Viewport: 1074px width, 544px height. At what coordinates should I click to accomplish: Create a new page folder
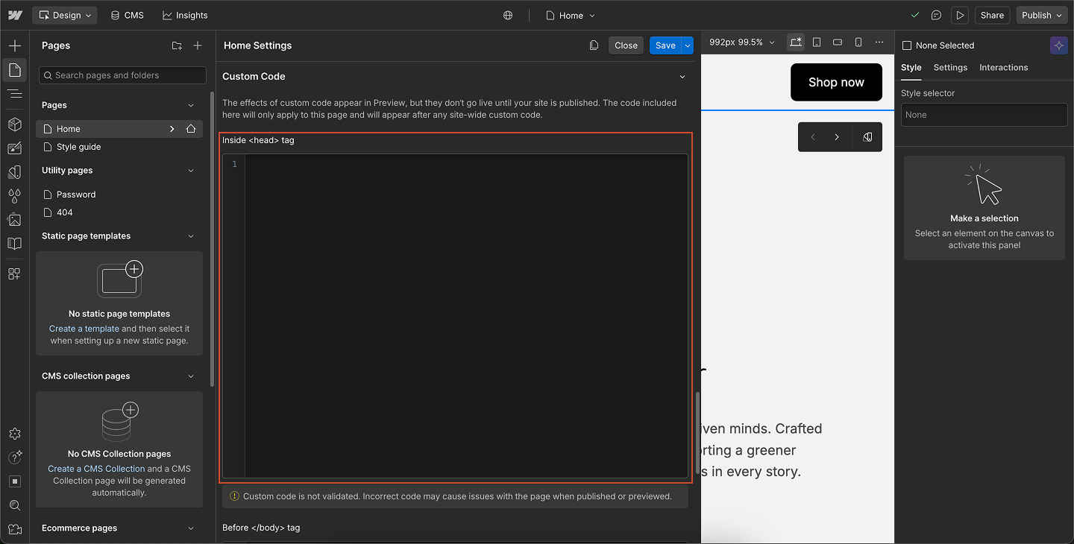tap(177, 45)
